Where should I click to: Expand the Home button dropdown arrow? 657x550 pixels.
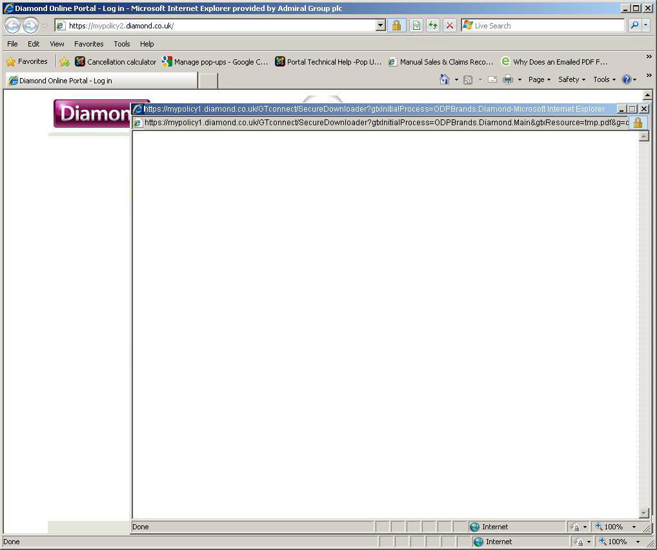[x=456, y=79]
